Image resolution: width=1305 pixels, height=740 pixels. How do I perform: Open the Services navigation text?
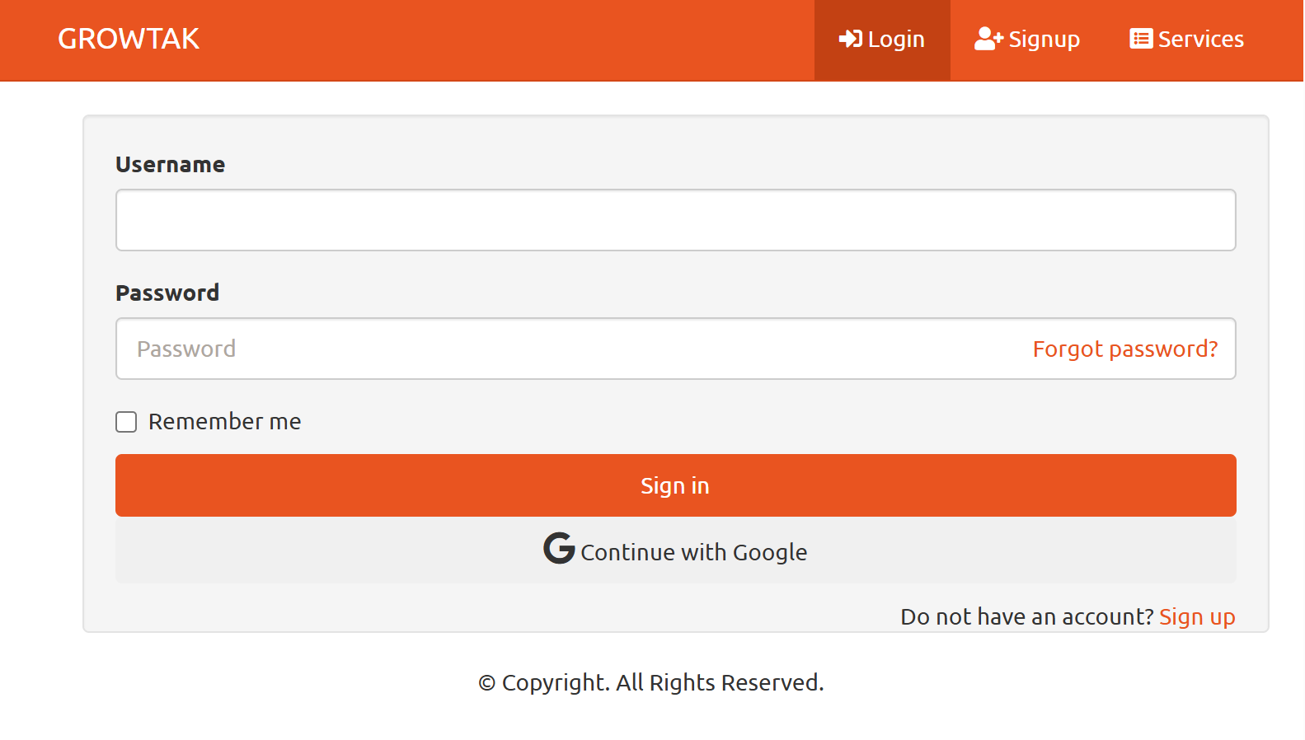click(1200, 40)
